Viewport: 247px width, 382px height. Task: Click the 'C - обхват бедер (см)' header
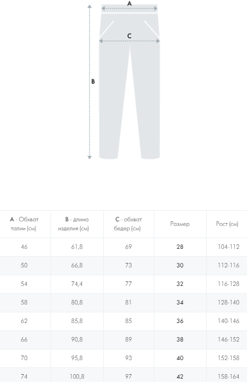pos(128,224)
